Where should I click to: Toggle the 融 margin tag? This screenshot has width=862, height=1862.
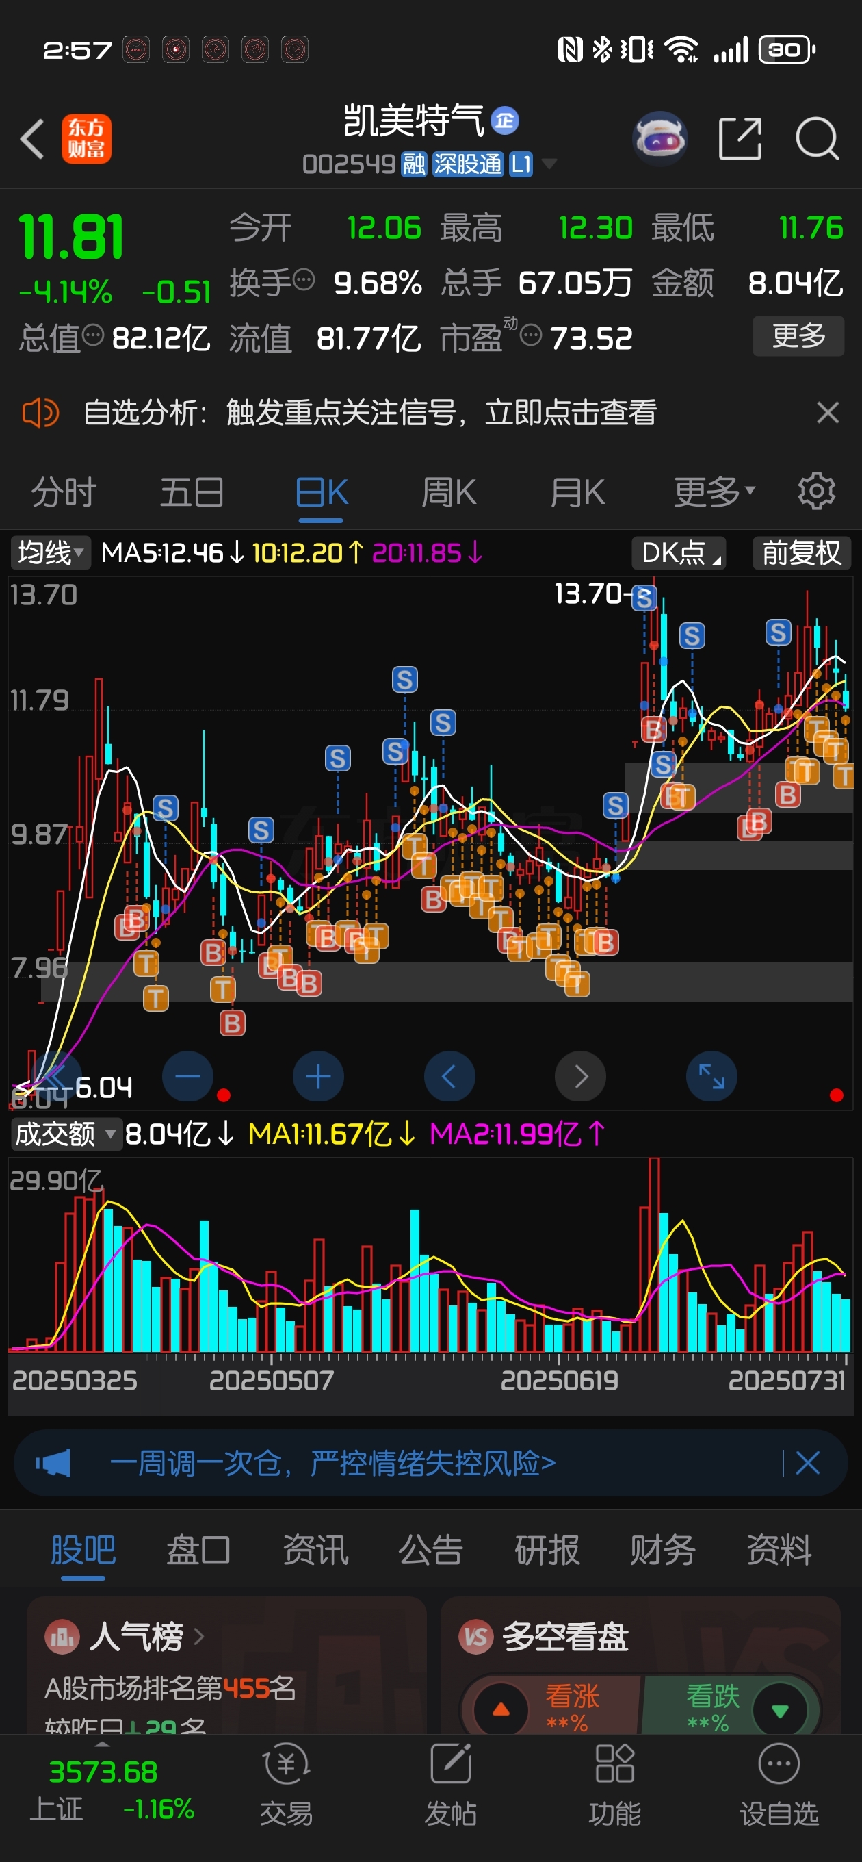pos(414,164)
